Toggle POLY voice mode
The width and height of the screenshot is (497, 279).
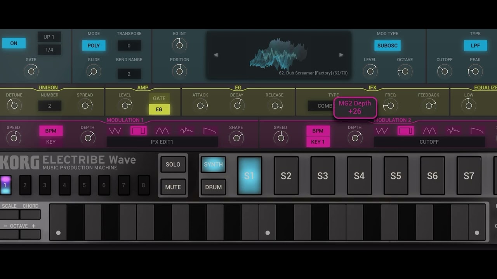94,45
